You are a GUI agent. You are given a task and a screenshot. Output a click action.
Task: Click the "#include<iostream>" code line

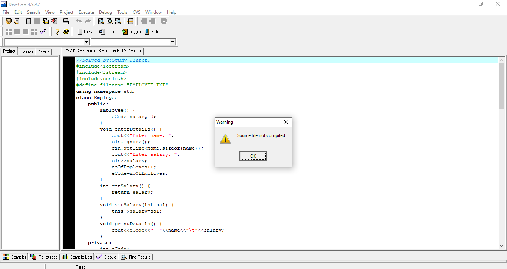pos(103,66)
